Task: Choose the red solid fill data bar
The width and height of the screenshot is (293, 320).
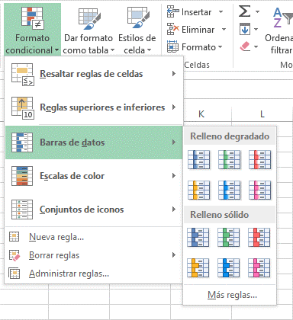Action: 259,238
